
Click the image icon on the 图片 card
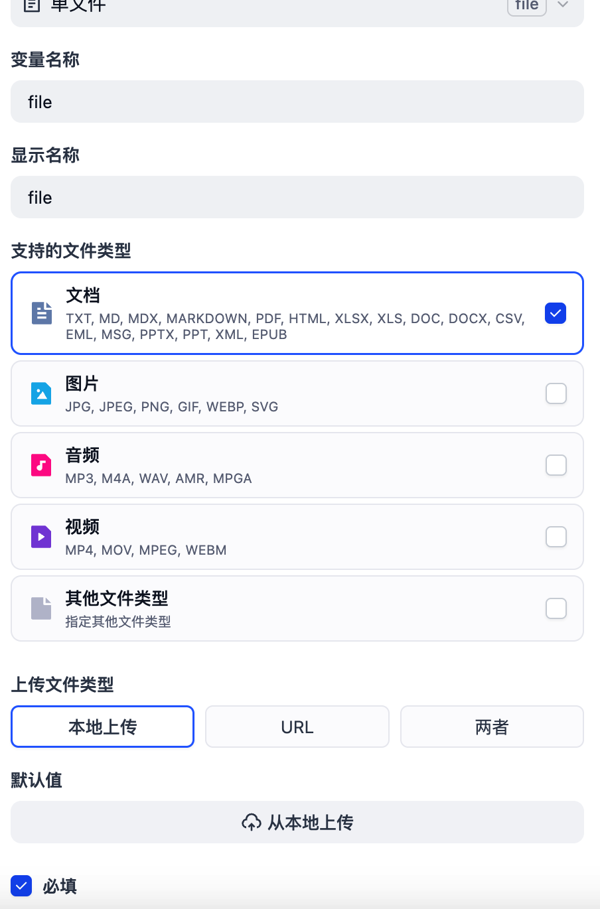(x=41, y=393)
